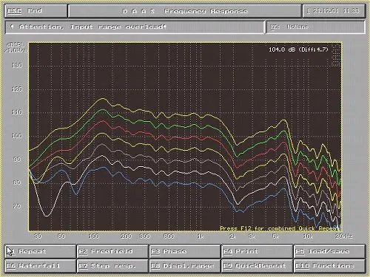
Task: Open the F6 Waterfall view
Action: click(40, 266)
